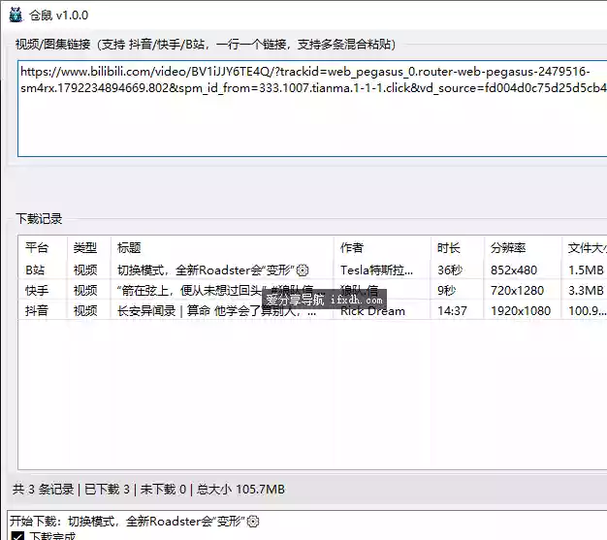607x540 pixels.
Task: Click the window title 仓鼠 v1.0.0
Action: click(58, 16)
